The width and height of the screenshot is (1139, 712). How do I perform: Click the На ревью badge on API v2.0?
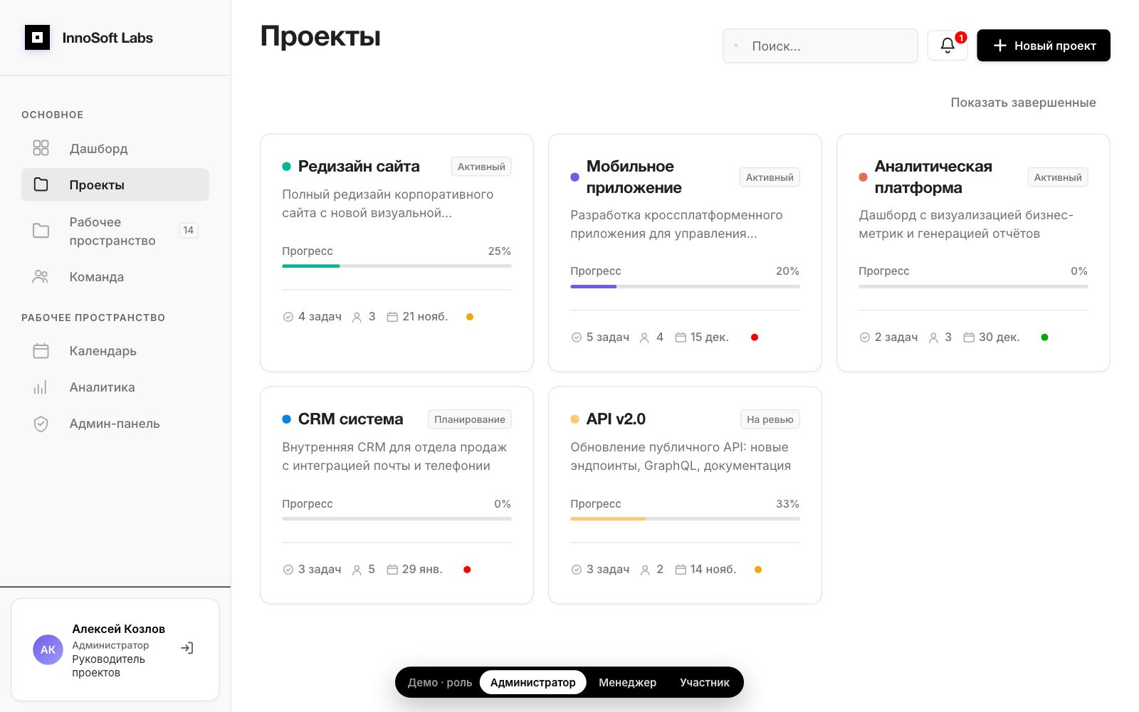tap(770, 419)
